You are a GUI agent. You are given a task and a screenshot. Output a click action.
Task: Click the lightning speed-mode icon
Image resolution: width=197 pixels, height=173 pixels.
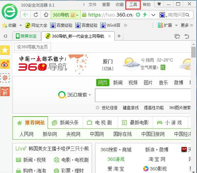(x=145, y=15)
